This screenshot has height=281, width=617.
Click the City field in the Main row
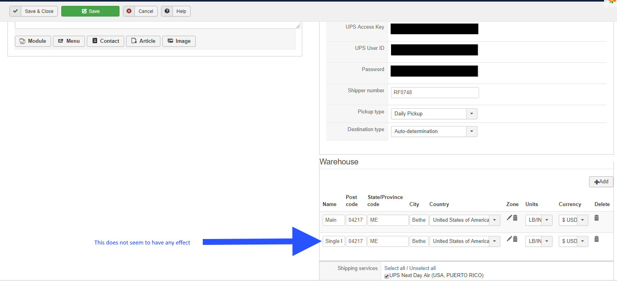click(x=419, y=220)
